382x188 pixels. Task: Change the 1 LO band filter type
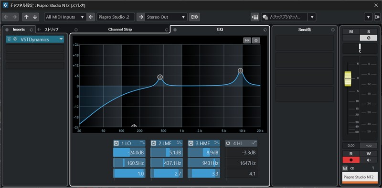142,143
